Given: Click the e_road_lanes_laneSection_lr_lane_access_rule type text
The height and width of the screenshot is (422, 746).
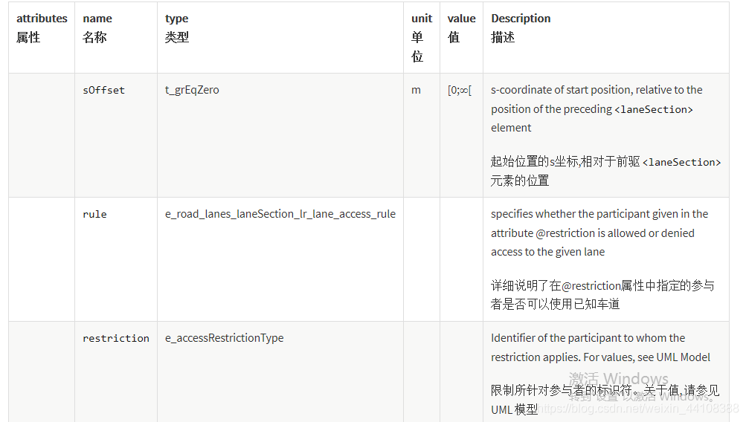Looking at the screenshot, I should tap(280, 214).
